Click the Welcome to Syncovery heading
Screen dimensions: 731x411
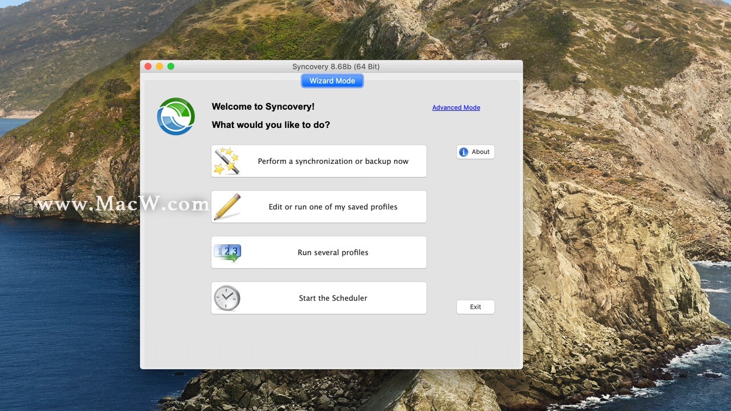pyautogui.click(x=263, y=107)
